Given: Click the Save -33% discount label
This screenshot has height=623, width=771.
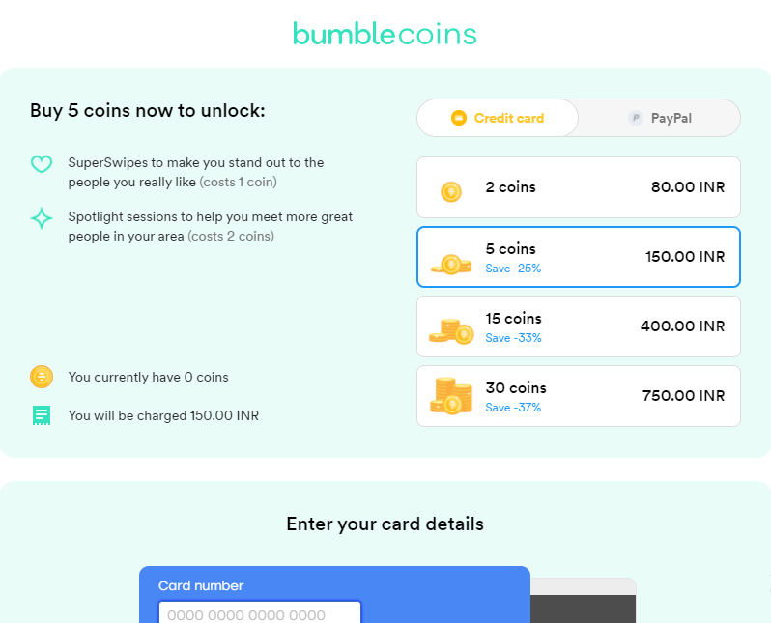Looking at the screenshot, I should click(513, 338).
